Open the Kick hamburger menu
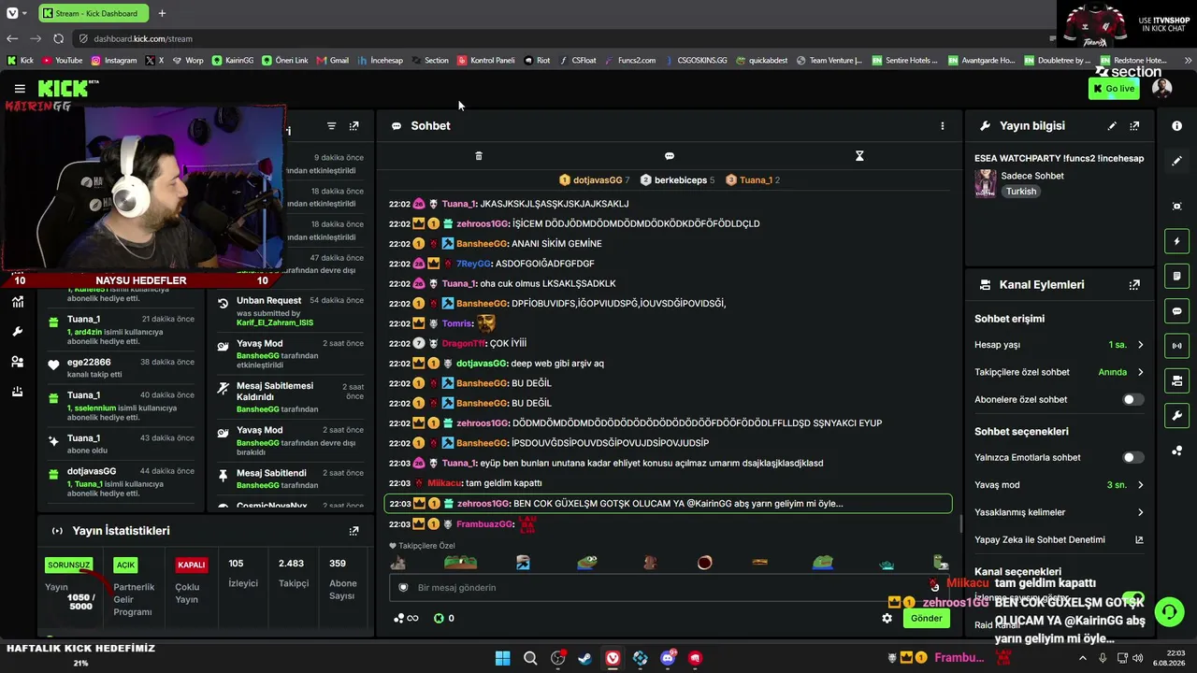 click(x=20, y=89)
